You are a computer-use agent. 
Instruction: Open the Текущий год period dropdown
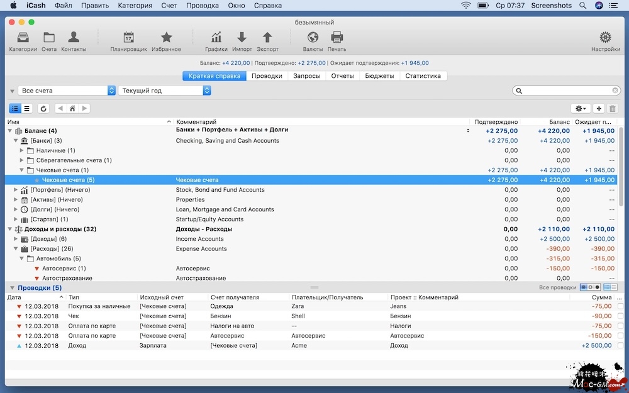click(x=164, y=91)
